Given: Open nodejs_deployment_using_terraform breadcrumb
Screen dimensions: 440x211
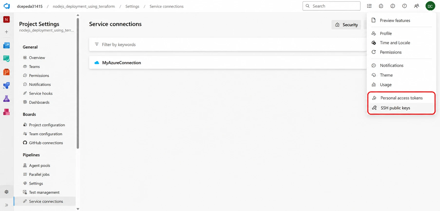Looking at the screenshot, I should click(83, 6).
